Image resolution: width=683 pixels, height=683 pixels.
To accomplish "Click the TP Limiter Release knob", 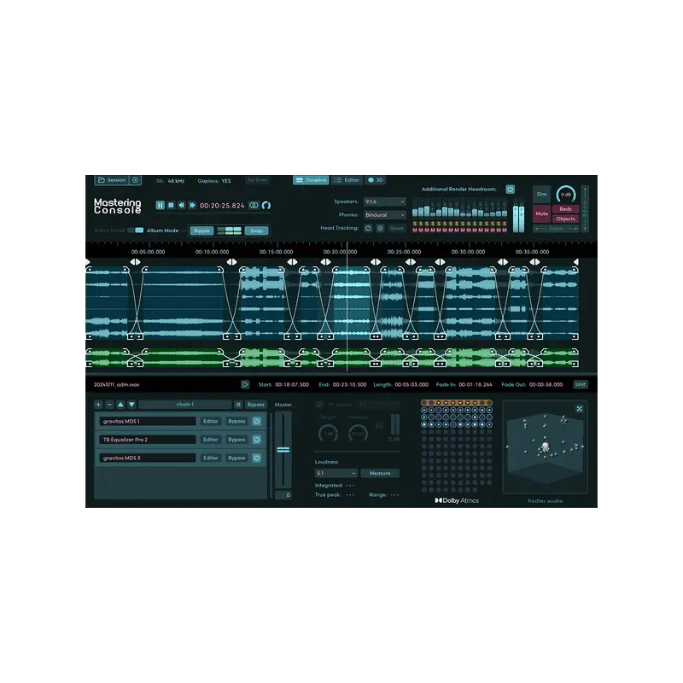I will (358, 433).
